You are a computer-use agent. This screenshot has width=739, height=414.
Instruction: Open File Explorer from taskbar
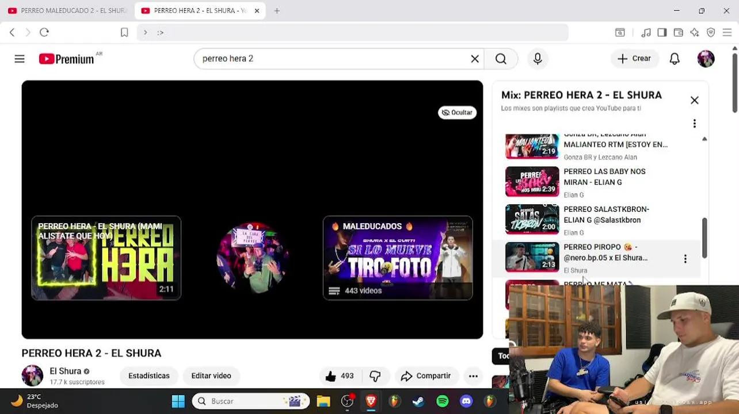coord(323,401)
